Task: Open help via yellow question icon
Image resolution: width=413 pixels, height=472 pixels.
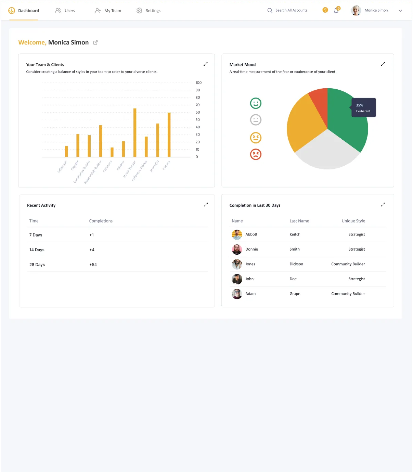Action: pyautogui.click(x=325, y=10)
